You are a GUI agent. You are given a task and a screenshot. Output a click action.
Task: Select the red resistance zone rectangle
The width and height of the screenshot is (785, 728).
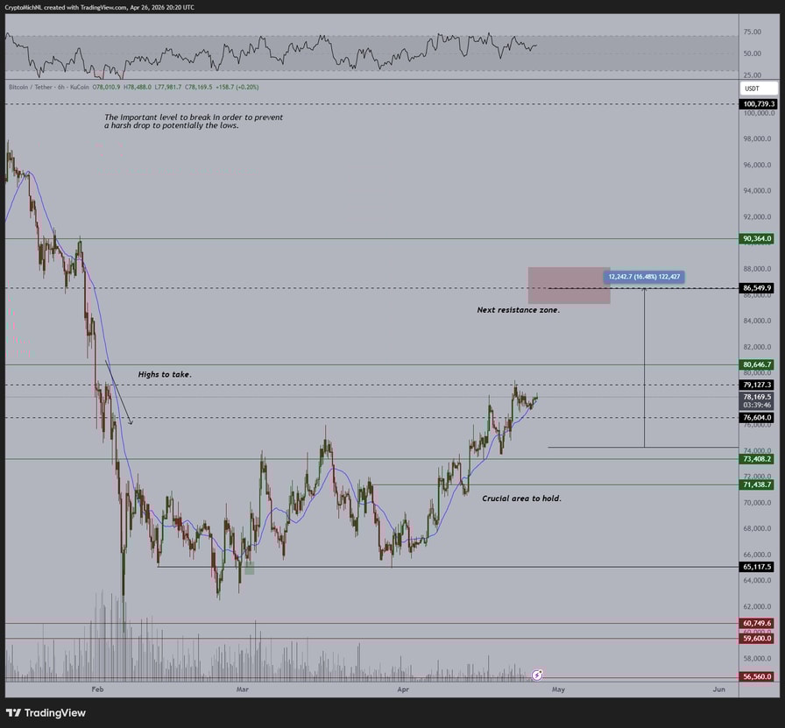[569, 286]
